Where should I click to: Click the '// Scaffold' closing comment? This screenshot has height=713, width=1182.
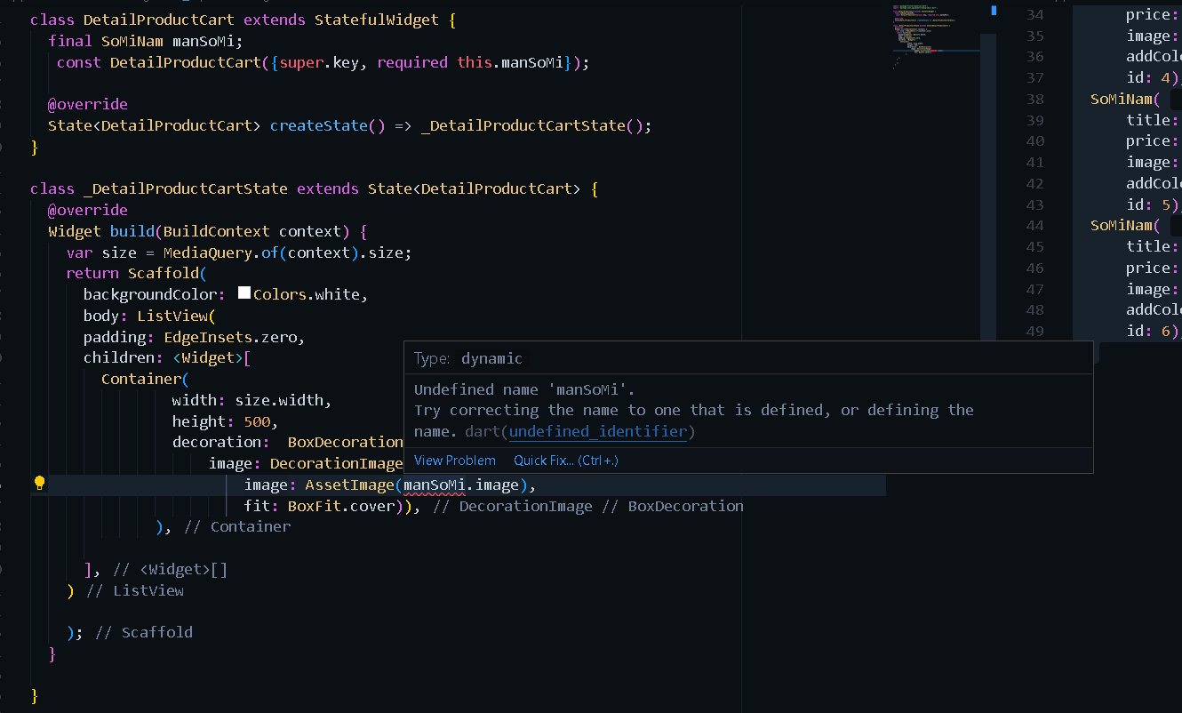pos(144,633)
